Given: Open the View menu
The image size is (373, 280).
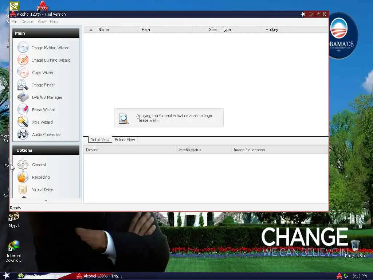Looking at the screenshot, I should coord(42,22).
